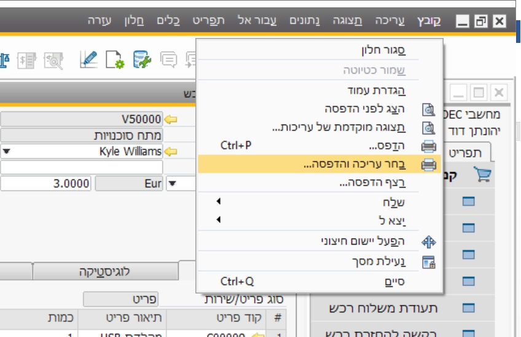Viewport: 521px width, 337px height.
Task: Open the עריכה menu
Action: coord(390,21)
